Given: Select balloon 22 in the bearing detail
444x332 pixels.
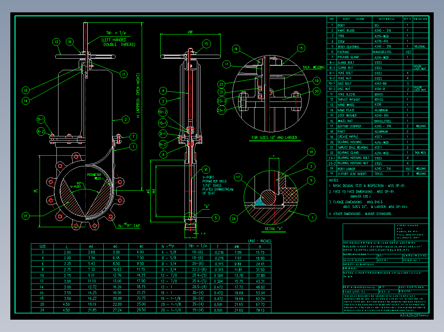Looking at the screenshot, I should [x=221, y=84].
